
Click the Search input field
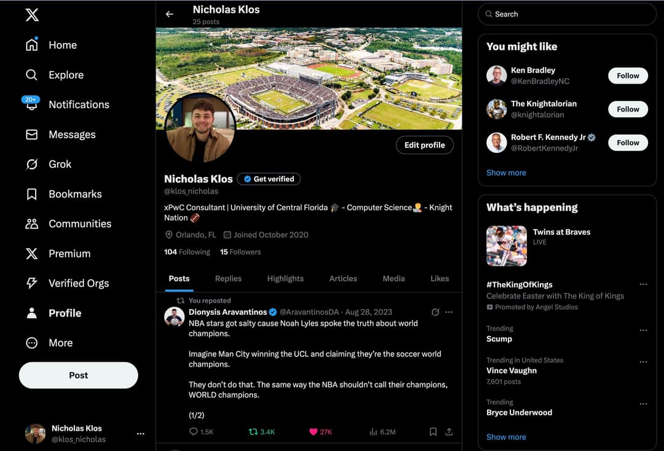[x=567, y=14]
